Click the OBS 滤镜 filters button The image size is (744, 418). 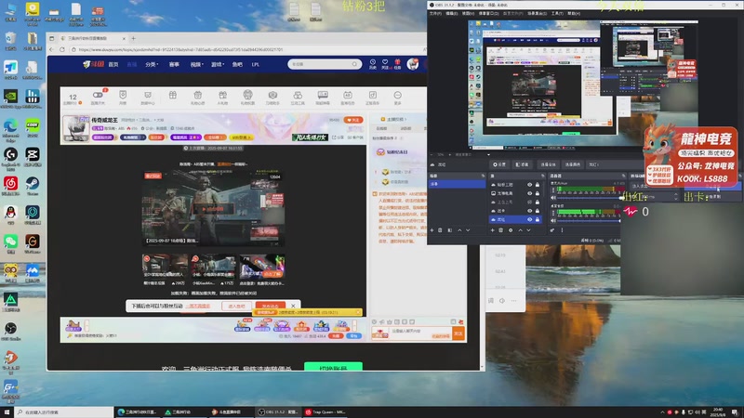click(522, 164)
